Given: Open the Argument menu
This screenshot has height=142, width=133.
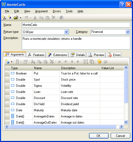Looking at the screenshot, I should coord(42,11).
